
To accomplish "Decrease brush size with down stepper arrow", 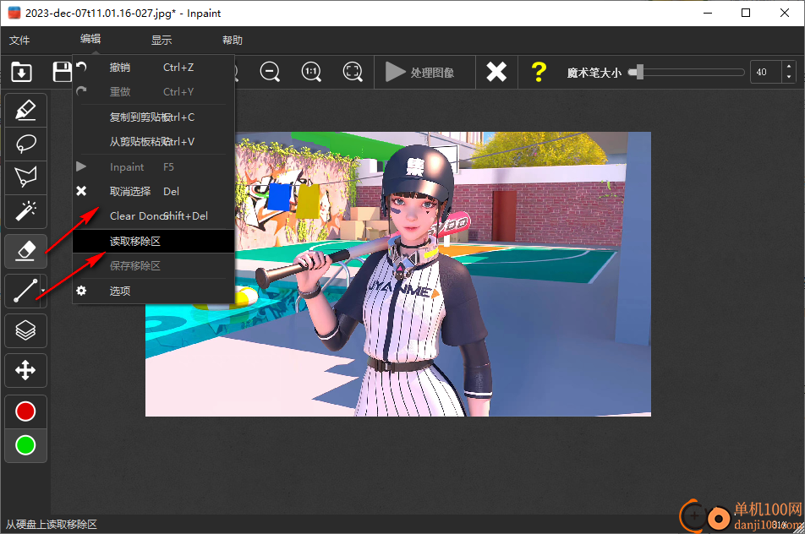I will tap(789, 78).
